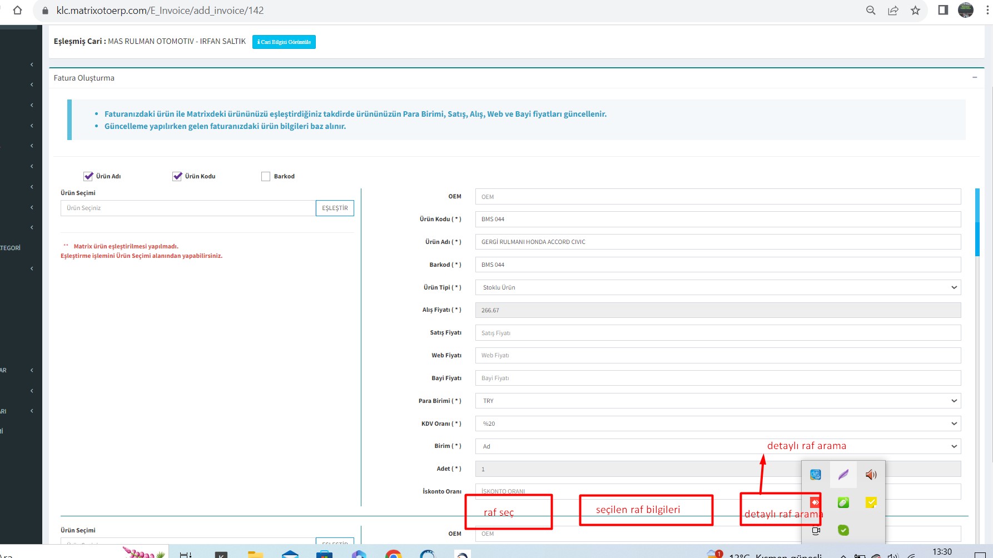This screenshot has width=993, height=558.
Task: Click the Satış Fiyatı input field
Action: pyautogui.click(x=717, y=333)
